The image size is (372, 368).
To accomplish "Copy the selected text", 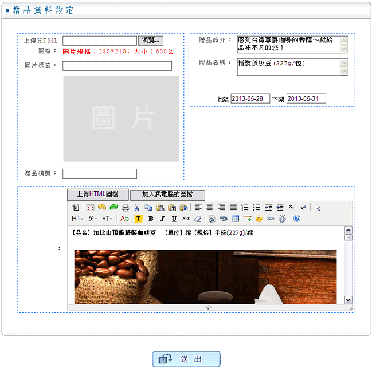I will tap(148, 208).
